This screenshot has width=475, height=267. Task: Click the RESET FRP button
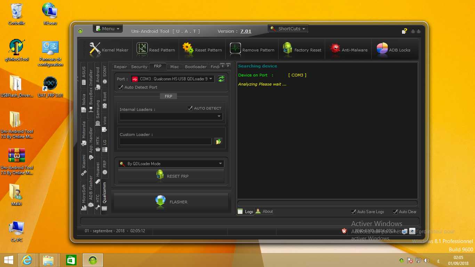[171, 176]
